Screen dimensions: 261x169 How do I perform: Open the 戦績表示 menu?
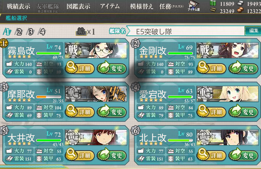pyautogui.click(x=18, y=7)
